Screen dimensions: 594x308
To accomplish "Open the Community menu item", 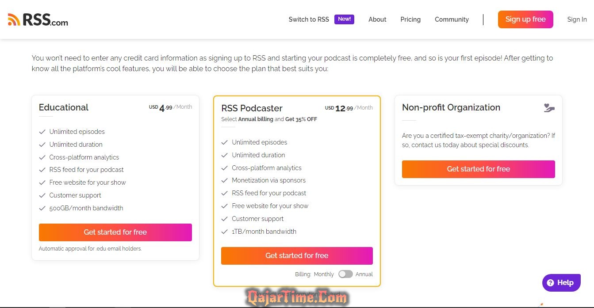I will 452,19.
